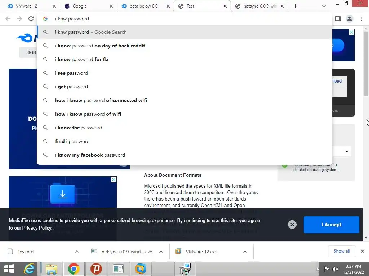The height and width of the screenshot is (276, 369).
Task: Choose 'i know the password' suggestion
Action: pos(184,128)
